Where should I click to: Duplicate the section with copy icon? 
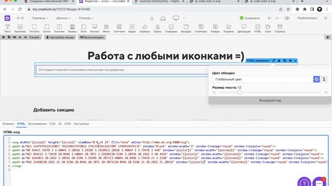[9, 37]
